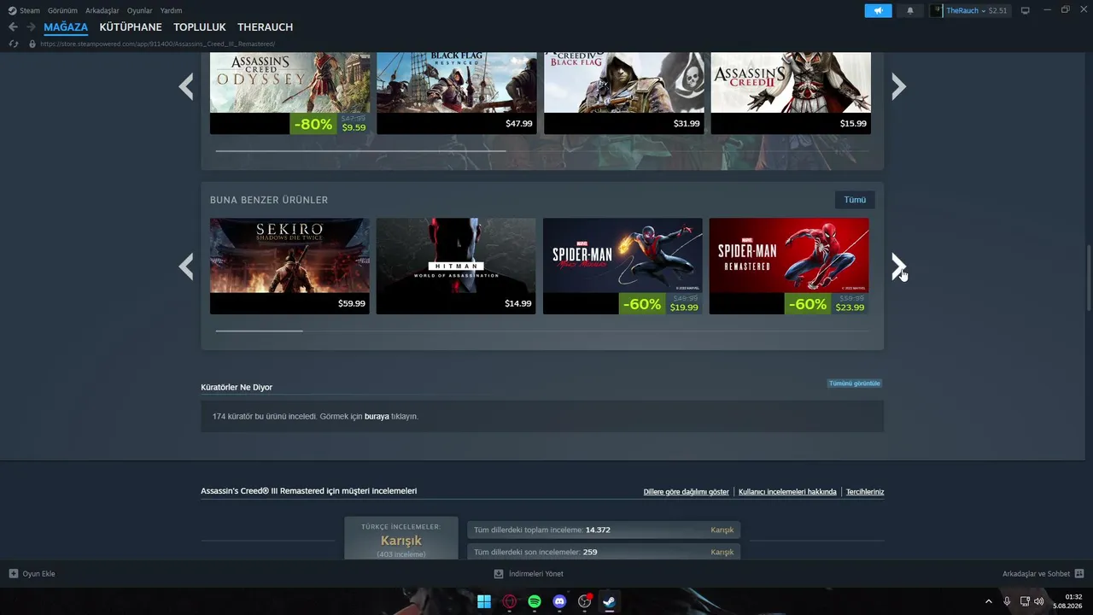Screen dimensions: 1093x615
Task: Show hidden system tray icons
Action: [x=989, y=601]
